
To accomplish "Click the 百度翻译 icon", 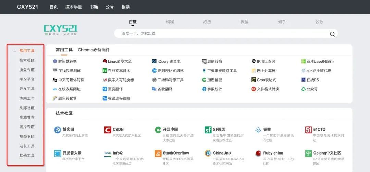I will coord(105,89).
